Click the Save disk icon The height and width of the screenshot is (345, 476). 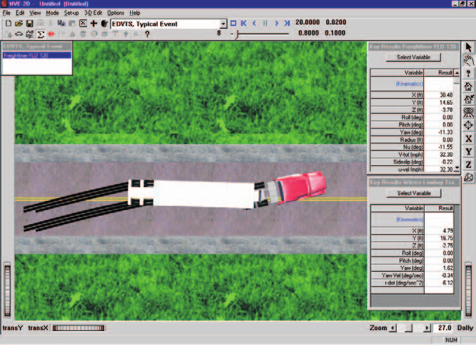pyautogui.click(x=30, y=24)
